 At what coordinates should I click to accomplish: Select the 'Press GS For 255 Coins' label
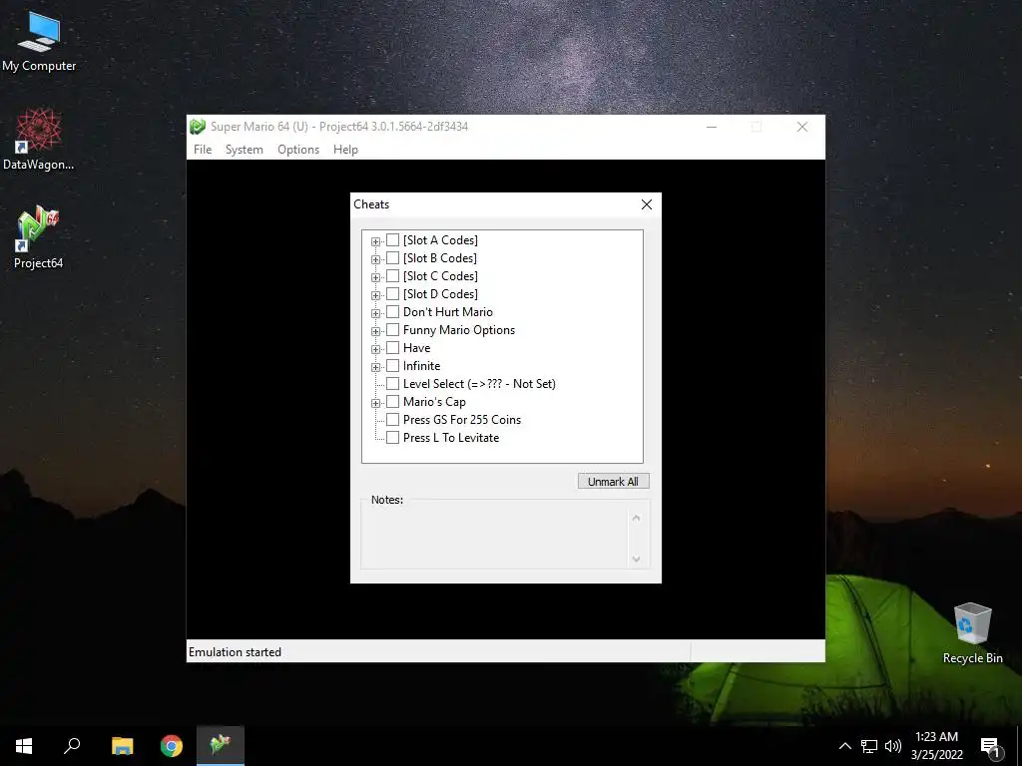click(462, 420)
